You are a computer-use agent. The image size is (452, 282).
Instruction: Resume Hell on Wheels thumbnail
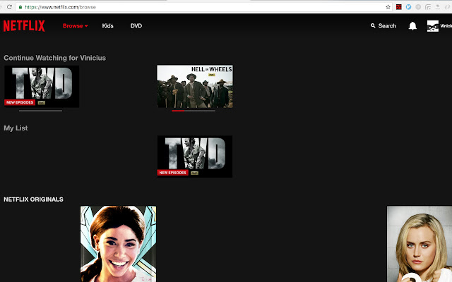195,86
